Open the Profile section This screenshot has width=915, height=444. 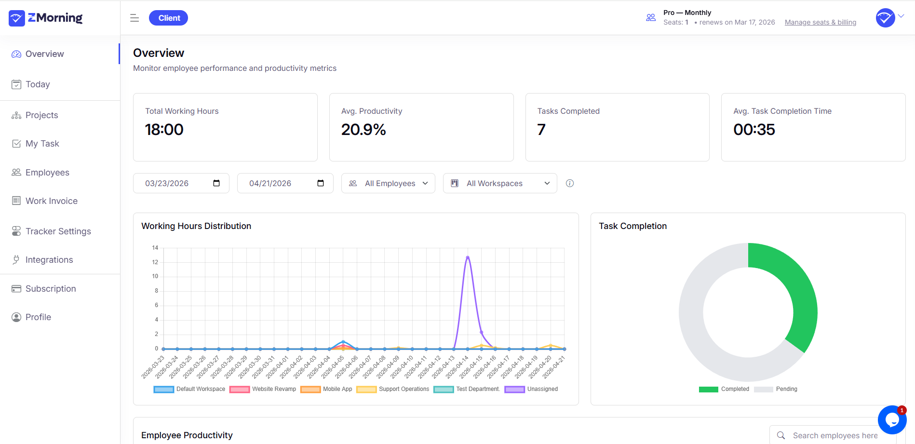click(39, 317)
